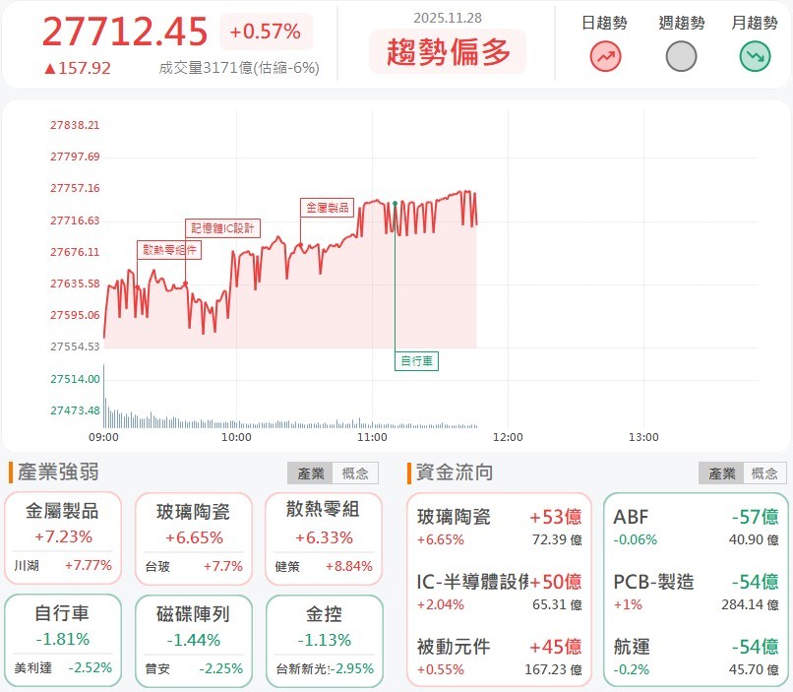Select the 散熱零組件 label on the chart

[169, 249]
